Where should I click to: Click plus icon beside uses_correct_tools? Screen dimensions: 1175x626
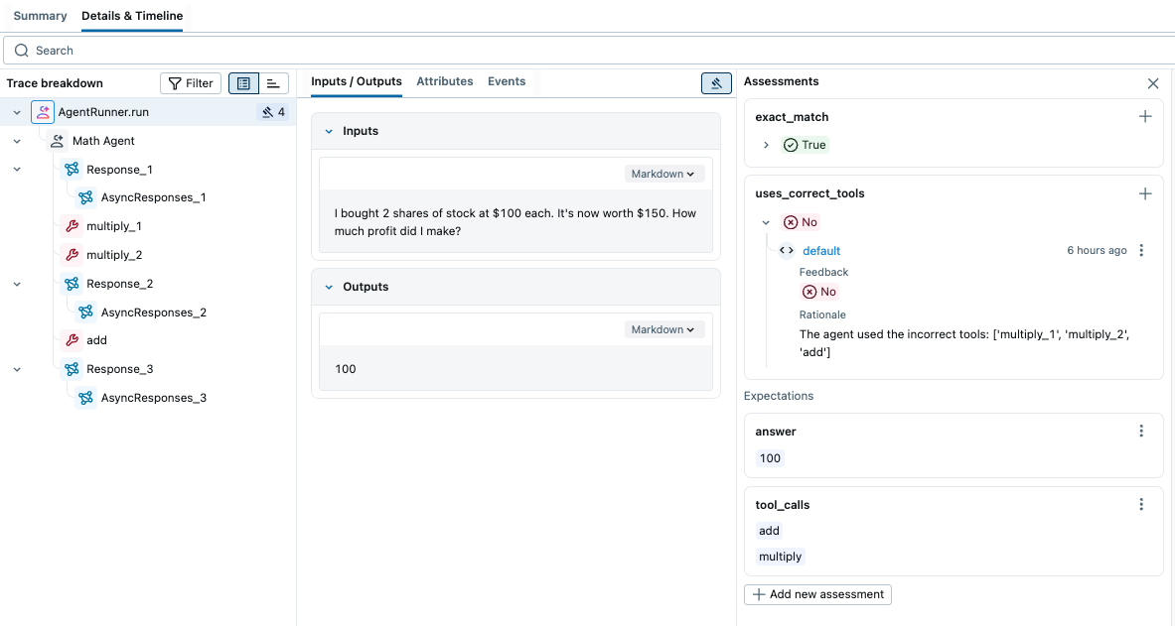coord(1145,193)
